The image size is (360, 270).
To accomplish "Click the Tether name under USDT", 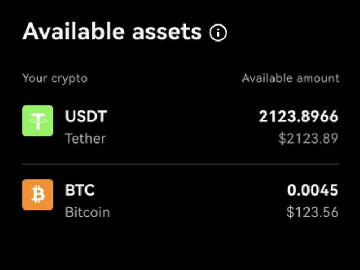I will click(85, 138).
